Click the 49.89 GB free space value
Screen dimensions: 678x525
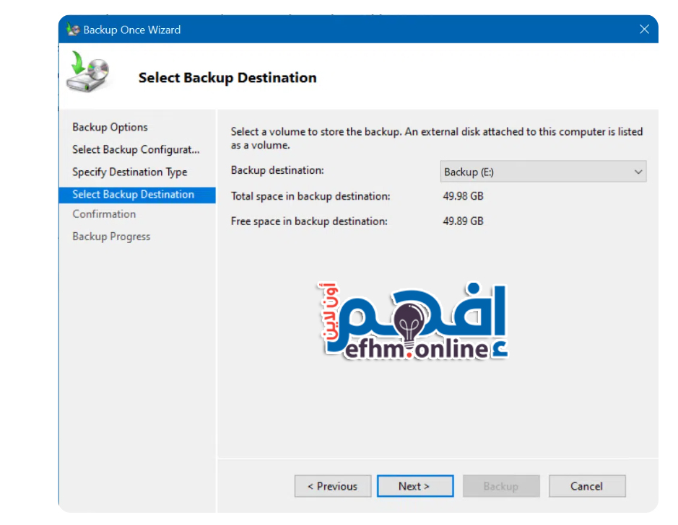(x=463, y=221)
